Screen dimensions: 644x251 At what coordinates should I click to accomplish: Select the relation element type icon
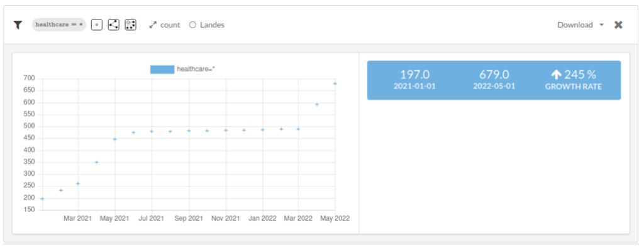pos(131,25)
